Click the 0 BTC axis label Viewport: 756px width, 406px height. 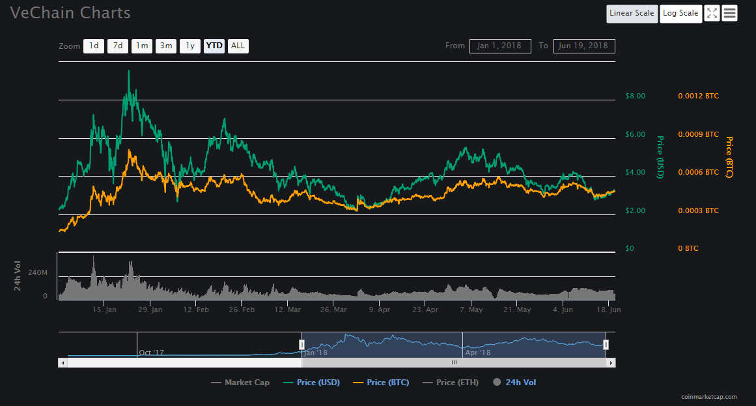[688, 249]
